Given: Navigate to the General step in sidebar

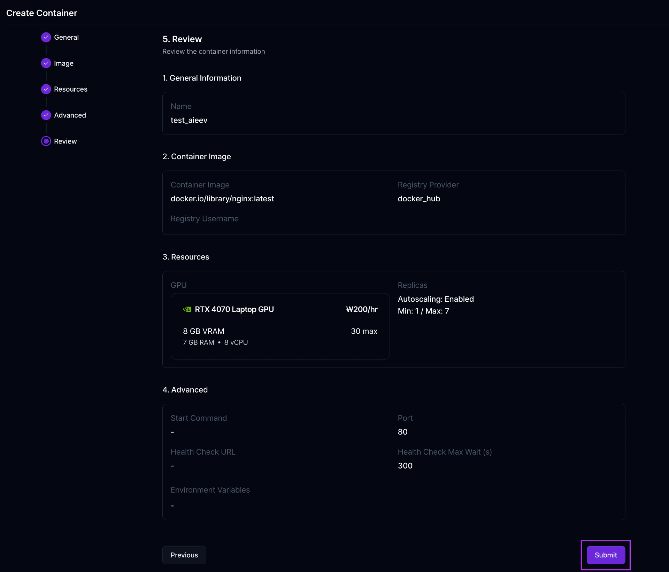Looking at the screenshot, I should coord(67,37).
